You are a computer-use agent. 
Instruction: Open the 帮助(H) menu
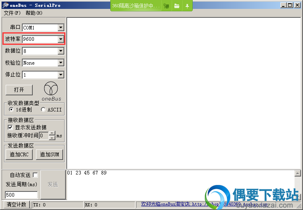tap(34, 13)
